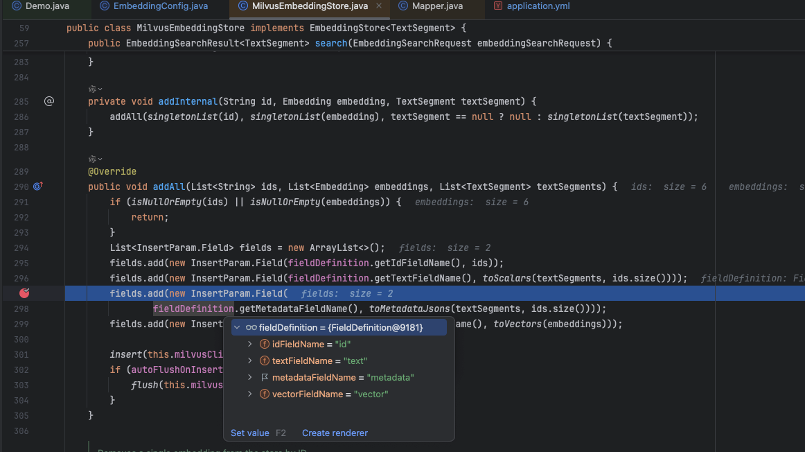Click the toMetadataJsons call on line 298
805x452 pixels.
coord(409,308)
